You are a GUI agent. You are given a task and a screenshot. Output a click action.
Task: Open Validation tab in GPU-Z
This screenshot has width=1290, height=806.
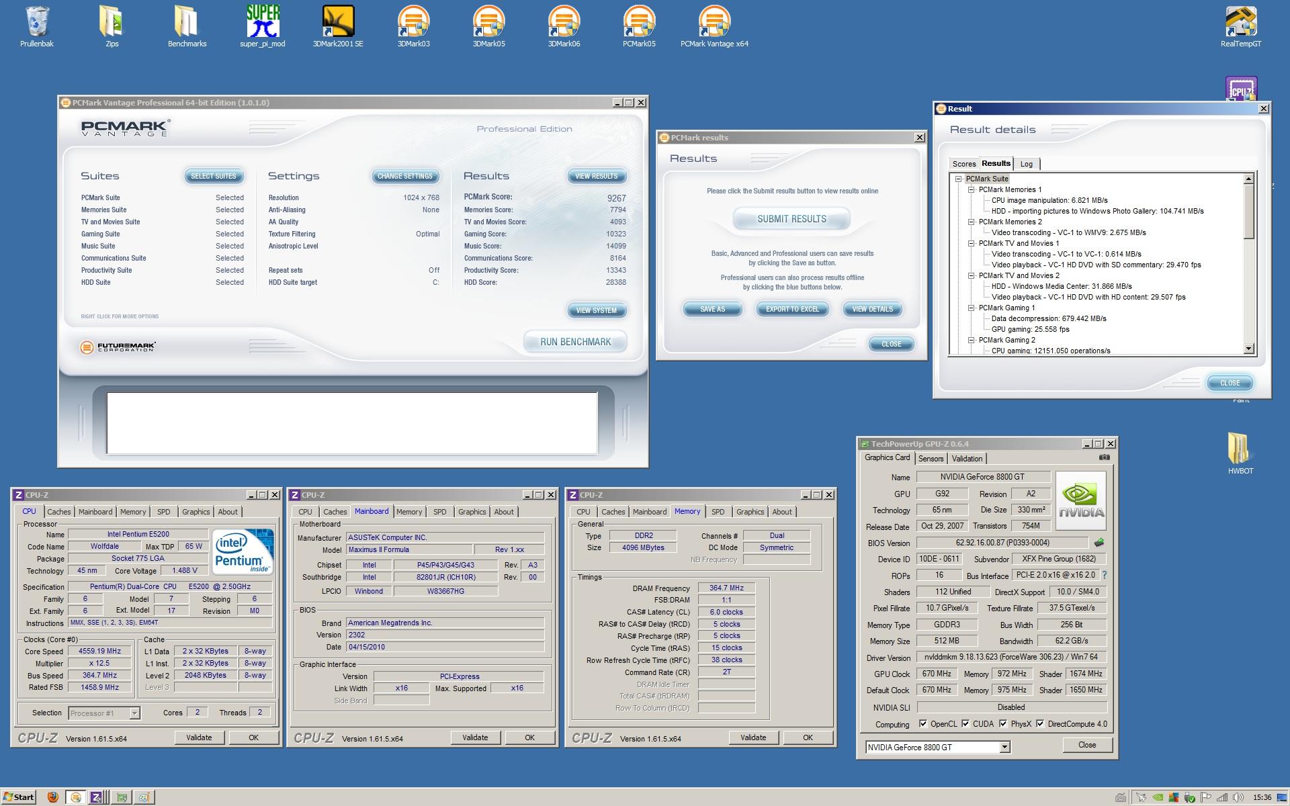coord(967,458)
